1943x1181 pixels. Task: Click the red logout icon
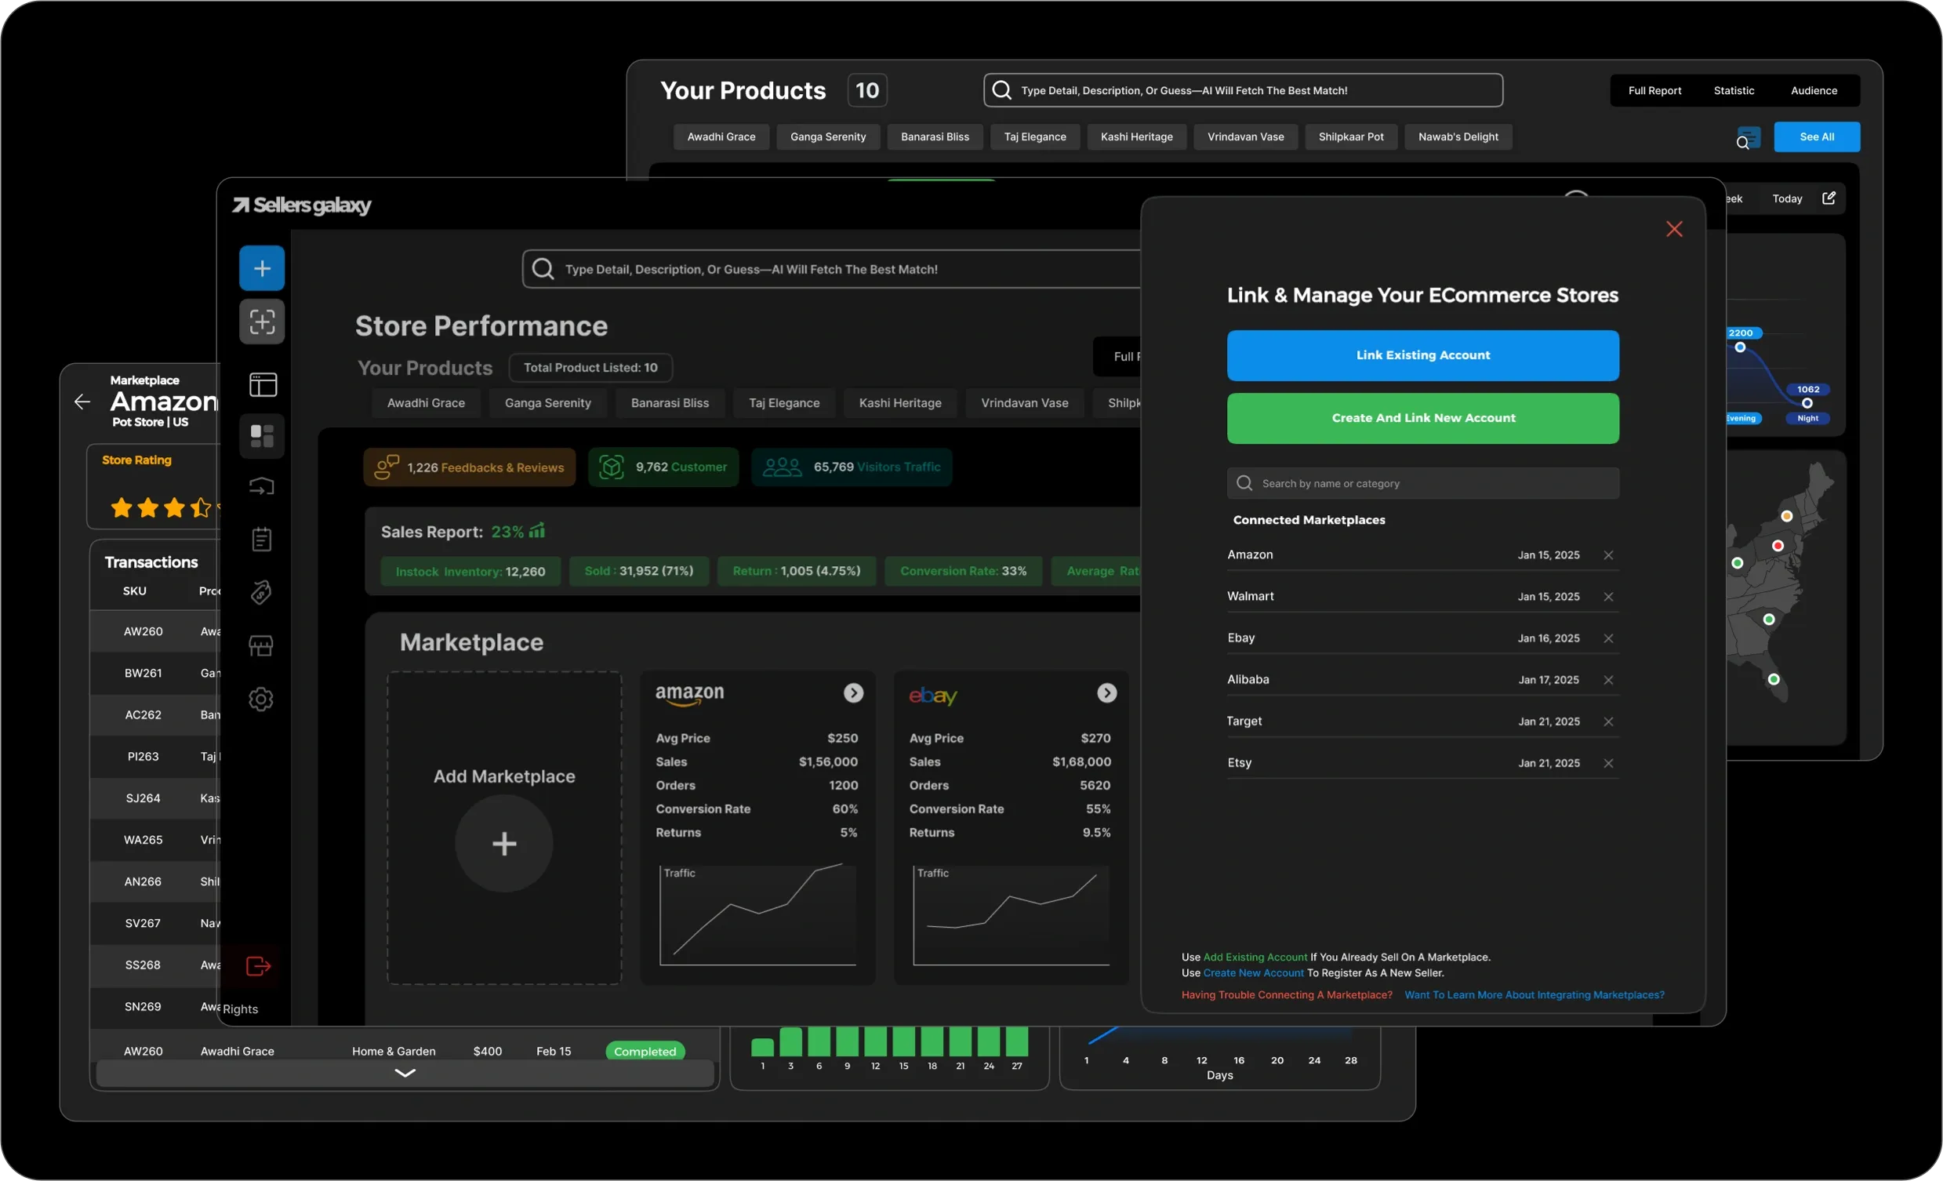coord(258,965)
